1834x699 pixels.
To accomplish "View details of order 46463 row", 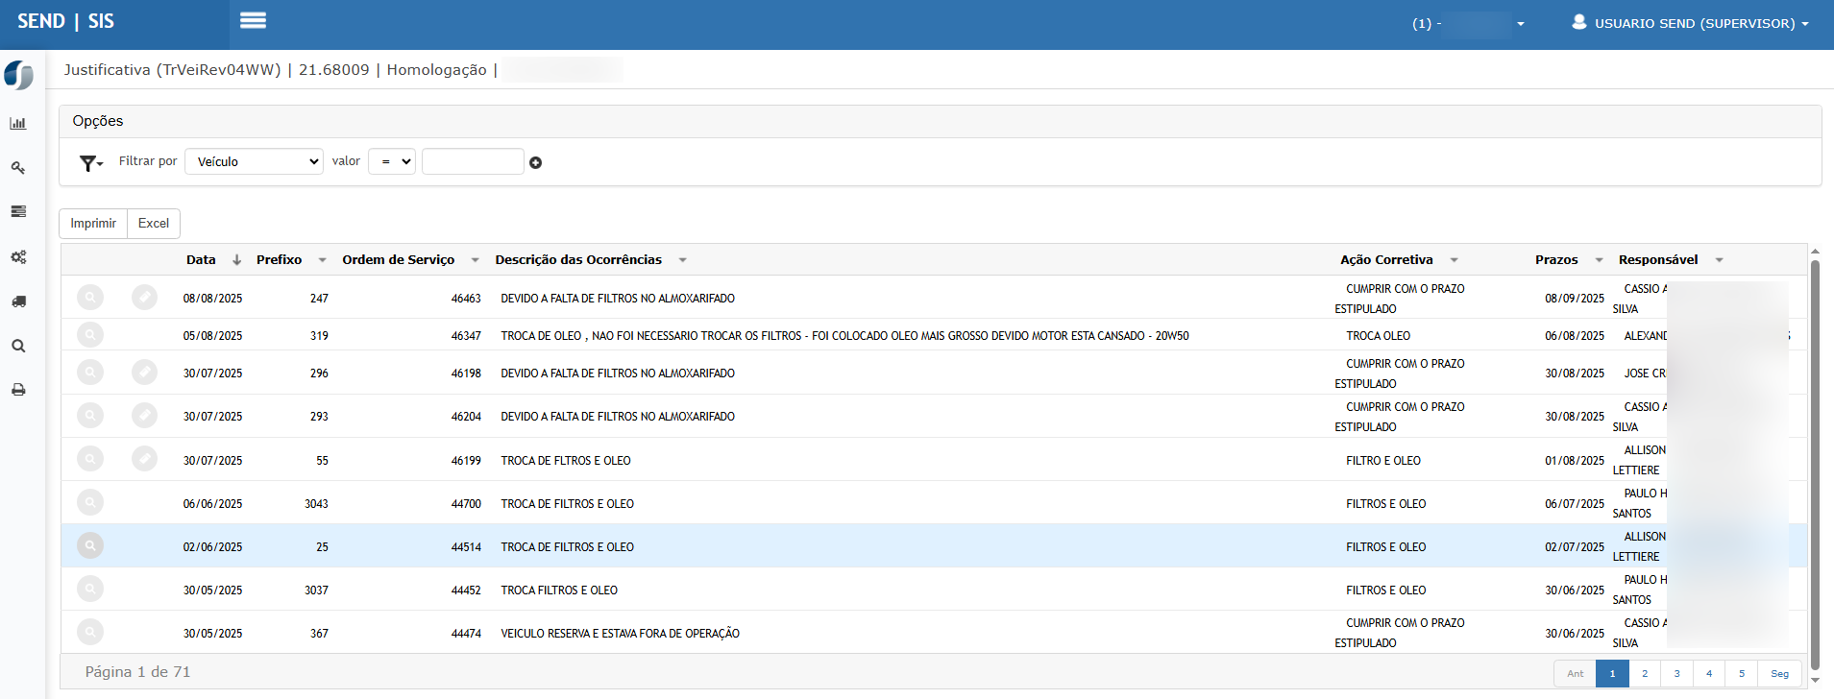I will click(x=90, y=298).
